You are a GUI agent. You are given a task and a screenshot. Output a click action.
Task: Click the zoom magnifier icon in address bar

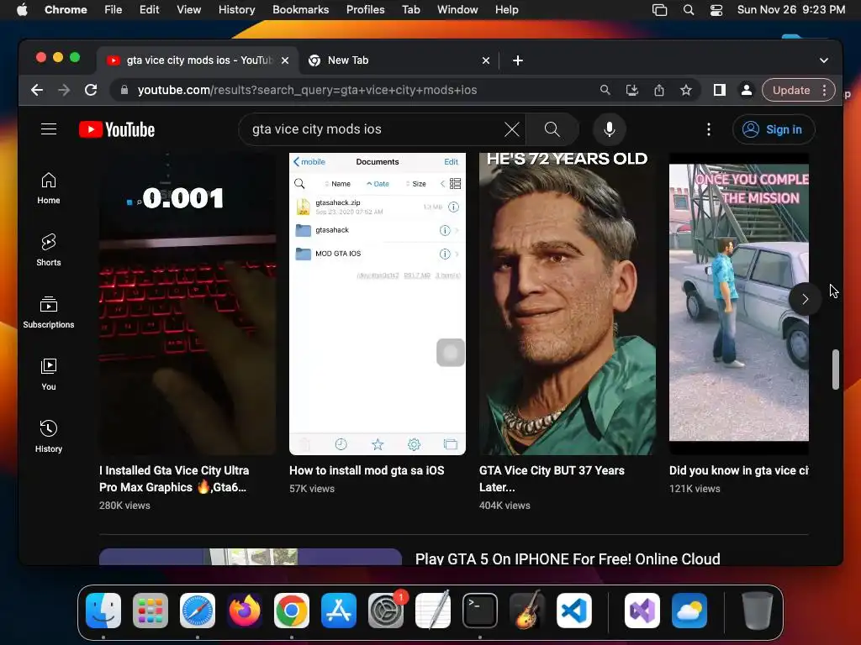click(605, 90)
